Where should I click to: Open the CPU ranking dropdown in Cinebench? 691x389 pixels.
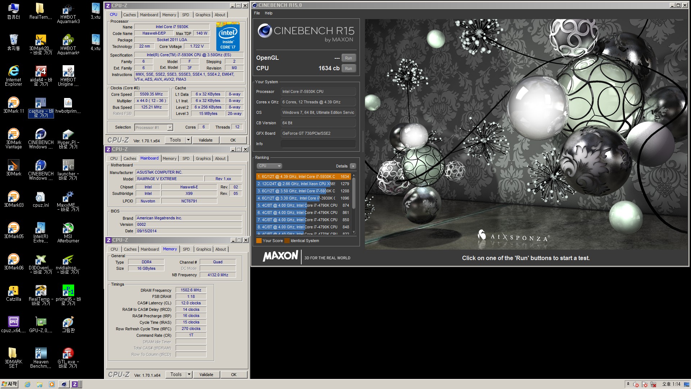point(269,166)
